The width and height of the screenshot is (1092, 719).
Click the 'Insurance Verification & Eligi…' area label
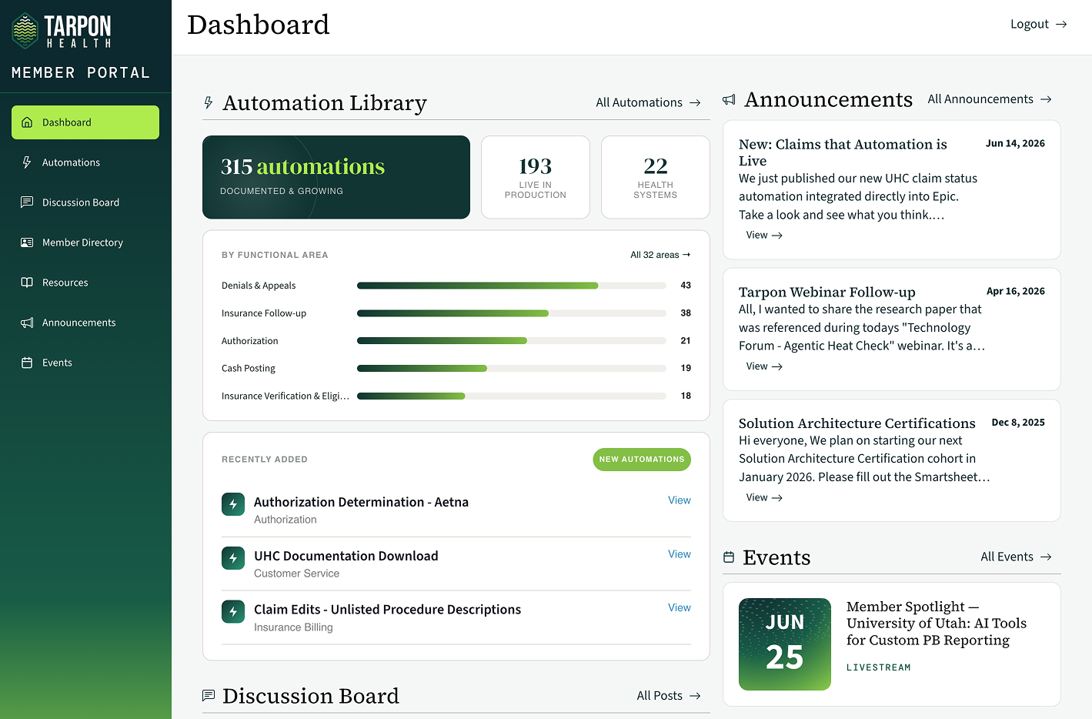tap(286, 396)
